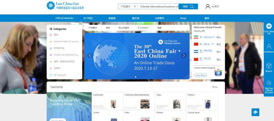
Task: Click the women knit sweater thumbnail
Action: pyautogui.click(x=177, y=104)
